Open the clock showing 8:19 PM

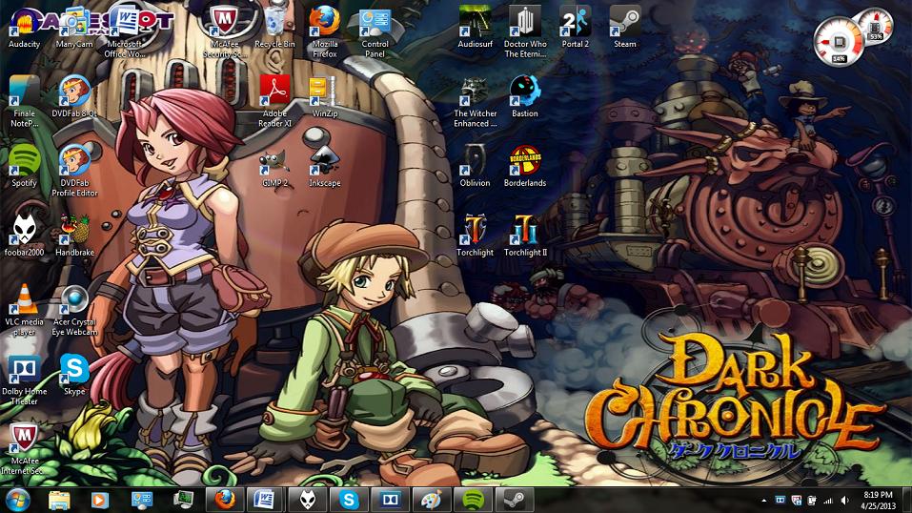pos(878,501)
